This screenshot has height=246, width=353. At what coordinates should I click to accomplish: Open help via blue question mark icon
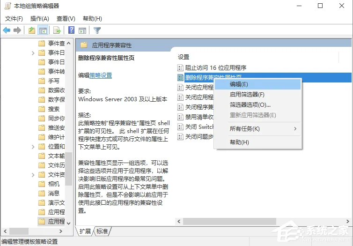71,30
